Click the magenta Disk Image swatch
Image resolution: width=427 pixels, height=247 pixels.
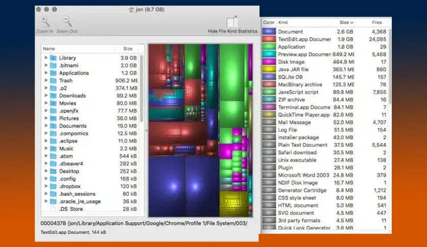[x=269, y=62]
